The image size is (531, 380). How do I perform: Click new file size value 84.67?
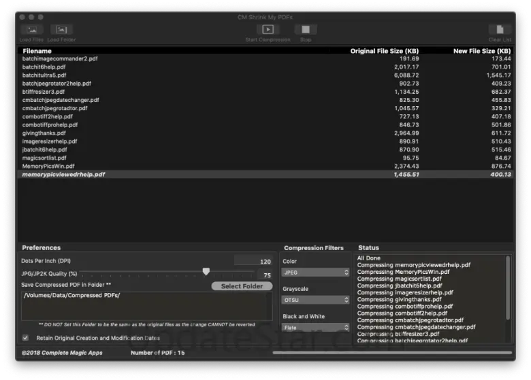[x=502, y=158]
